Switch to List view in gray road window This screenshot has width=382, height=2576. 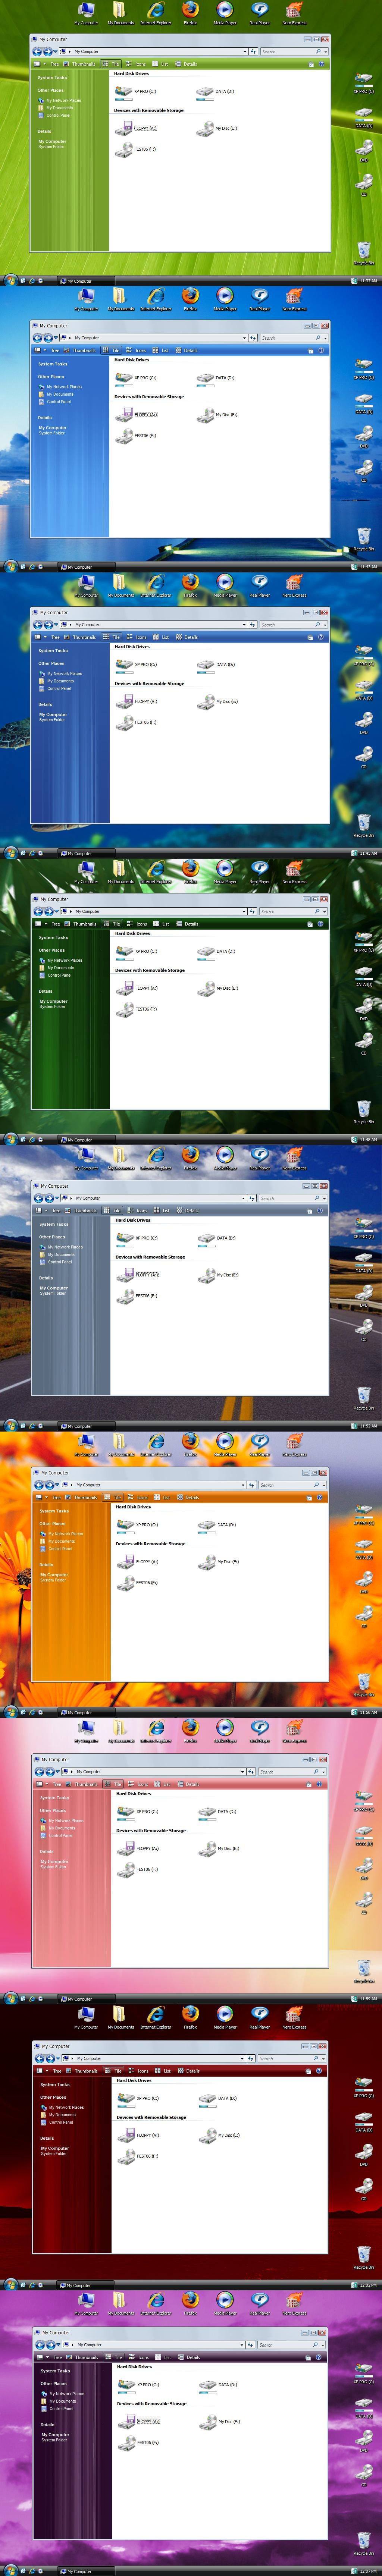[161, 1211]
